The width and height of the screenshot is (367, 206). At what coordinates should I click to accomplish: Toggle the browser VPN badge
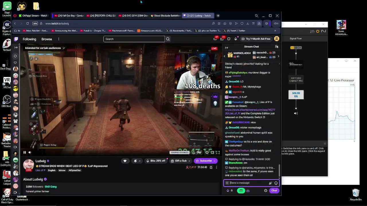35,23
